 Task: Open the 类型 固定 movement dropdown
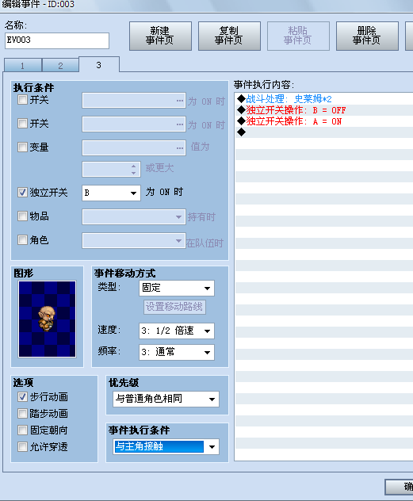click(x=177, y=289)
